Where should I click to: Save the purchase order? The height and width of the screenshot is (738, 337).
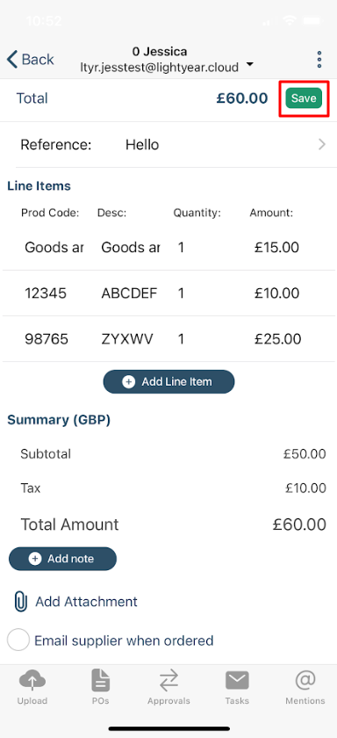(304, 98)
